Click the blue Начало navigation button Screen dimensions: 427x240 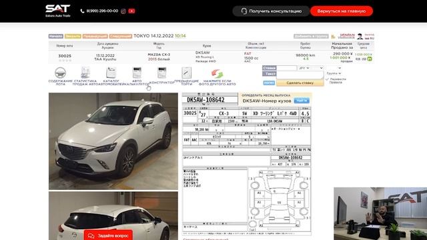pos(56,36)
